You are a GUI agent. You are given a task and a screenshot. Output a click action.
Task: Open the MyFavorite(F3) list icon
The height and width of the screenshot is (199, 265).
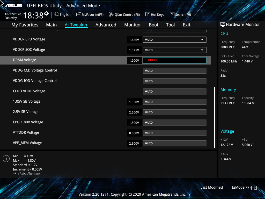(x=78, y=15)
